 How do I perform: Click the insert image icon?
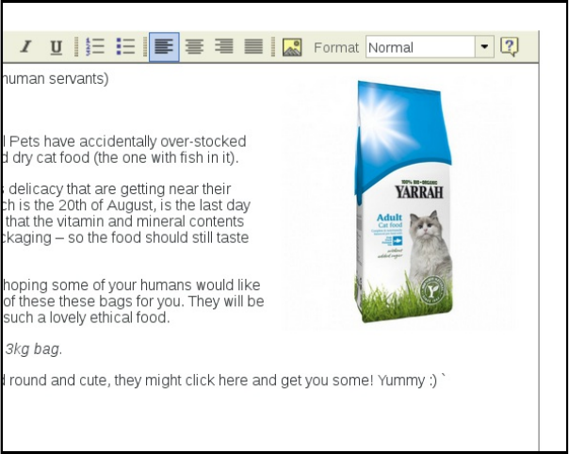click(292, 47)
